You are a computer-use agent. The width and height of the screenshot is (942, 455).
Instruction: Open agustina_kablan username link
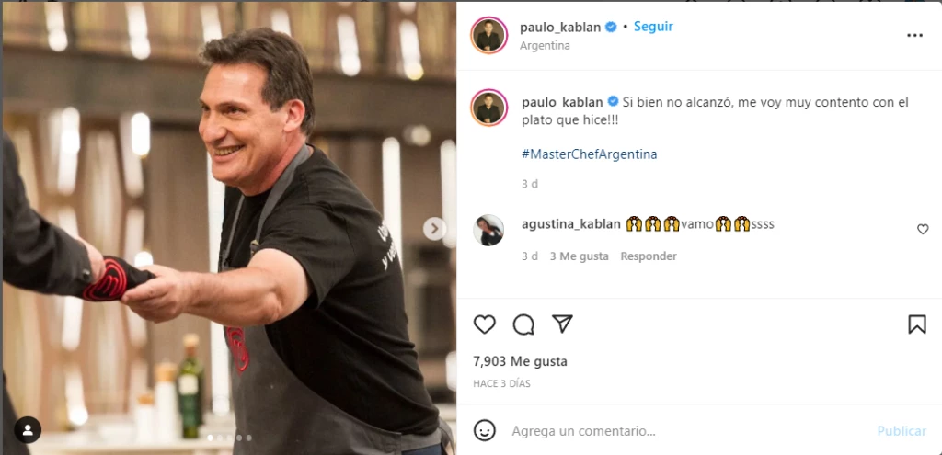click(x=570, y=224)
